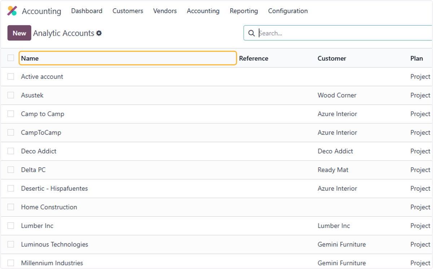Open the Configuration menu
The width and height of the screenshot is (433, 269).
click(288, 11)
